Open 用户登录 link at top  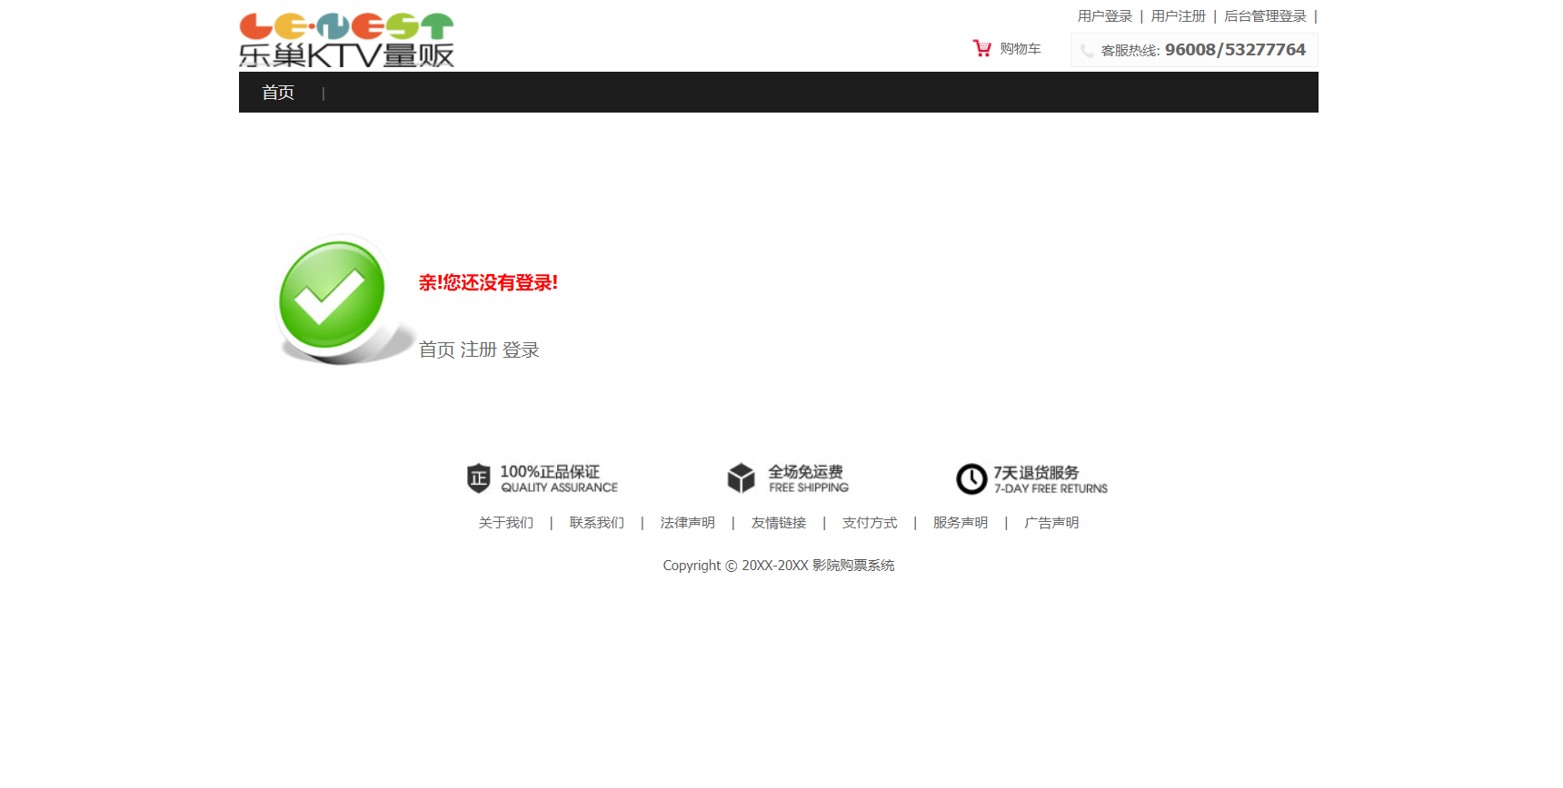click(1105, 16)
